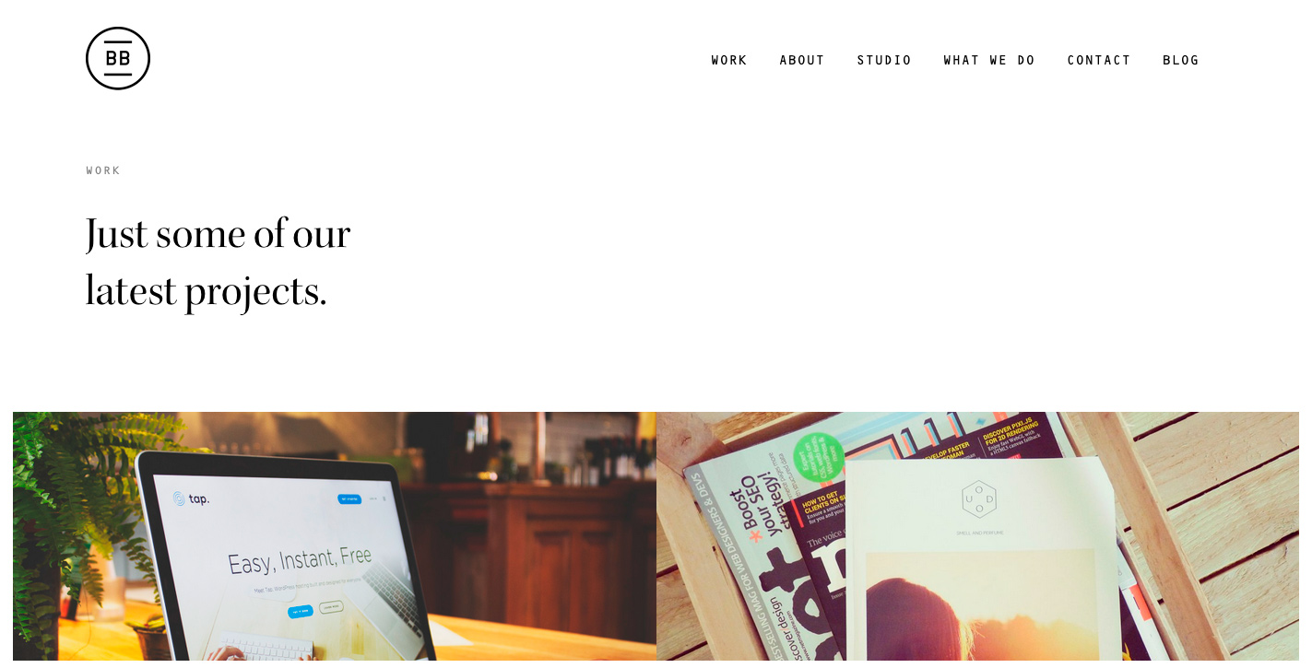Visit the Blog link

tap(1181, 61)
